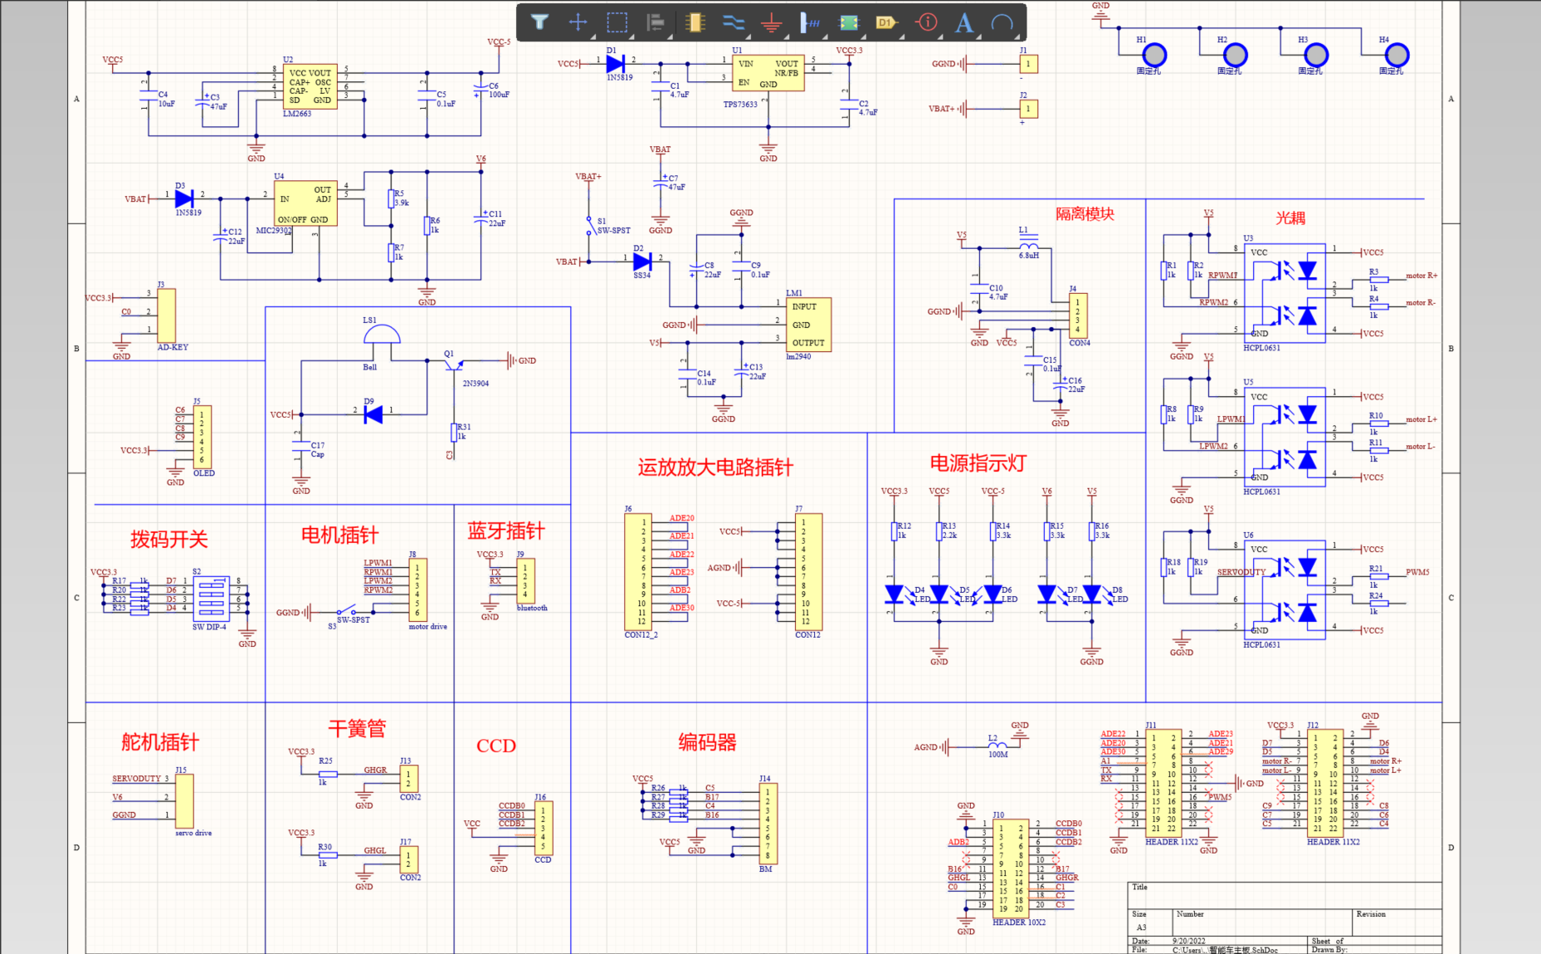This screenshot has width=1541, height=954.
Task: Select the D1 net label tool
Action: tap(885, 22)
